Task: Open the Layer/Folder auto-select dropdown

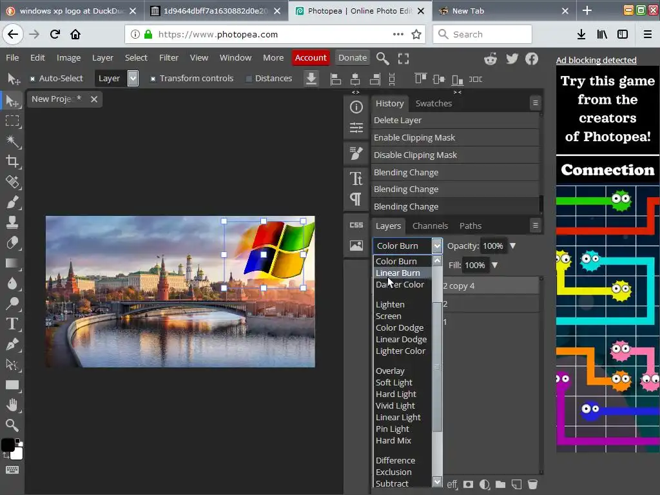Action: tap(117, 78)
